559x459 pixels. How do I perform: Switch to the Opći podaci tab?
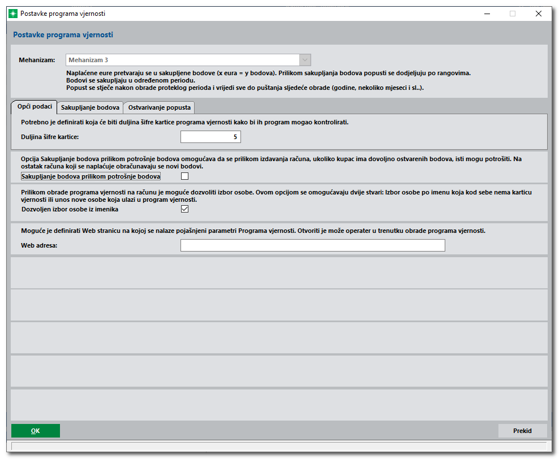pyautogui.click(x=35, y=107)
